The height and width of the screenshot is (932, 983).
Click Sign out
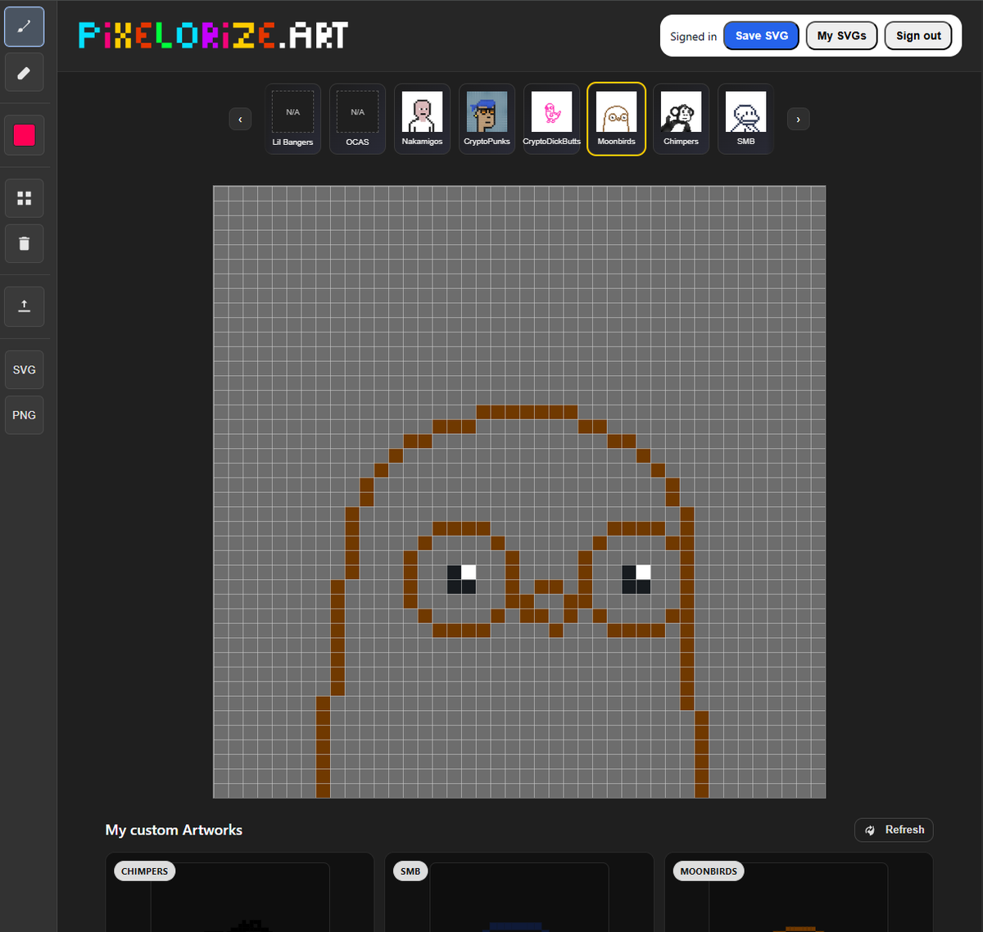918,36
